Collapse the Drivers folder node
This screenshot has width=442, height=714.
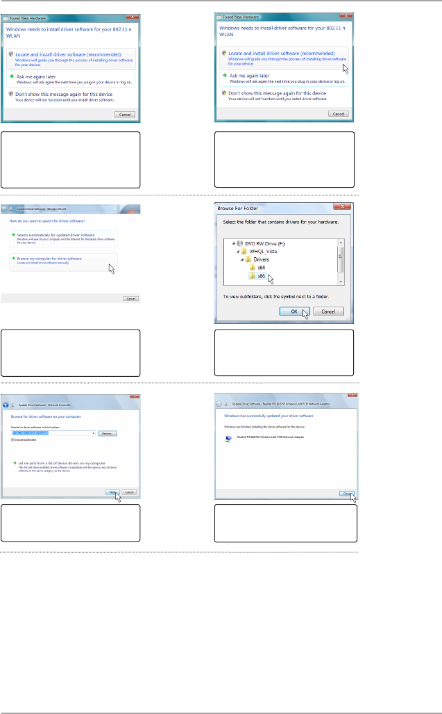[x=243, y=259]
